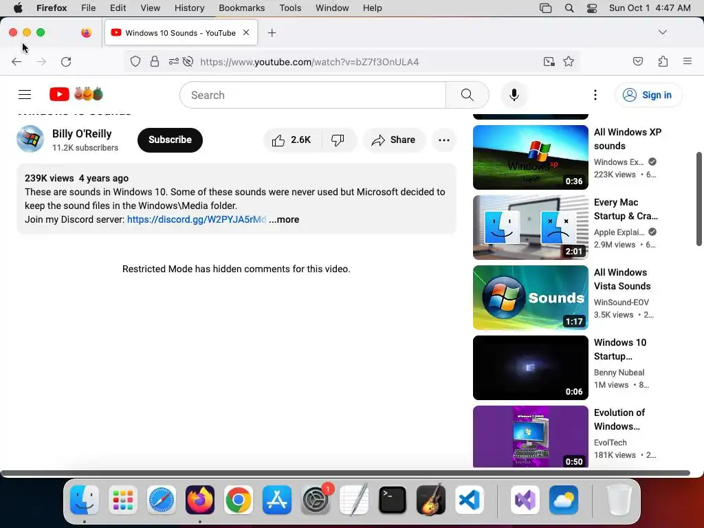704x528 pixels.
Task: Open Firefox application hamburger menu
Action: pyautogui.click(x=687, y=61)
